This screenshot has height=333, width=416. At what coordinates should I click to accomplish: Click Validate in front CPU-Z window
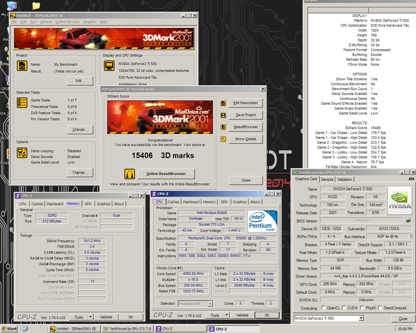(242, 315)
